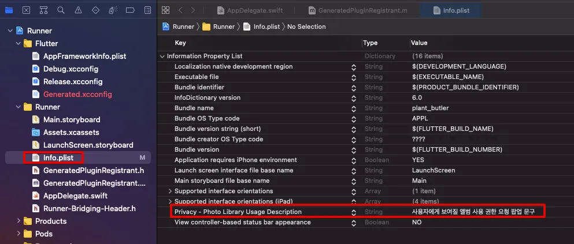This screenshot has width=574, height=244.
Task: Select the Photo Library Usage Description value
Action: (472, 212)
